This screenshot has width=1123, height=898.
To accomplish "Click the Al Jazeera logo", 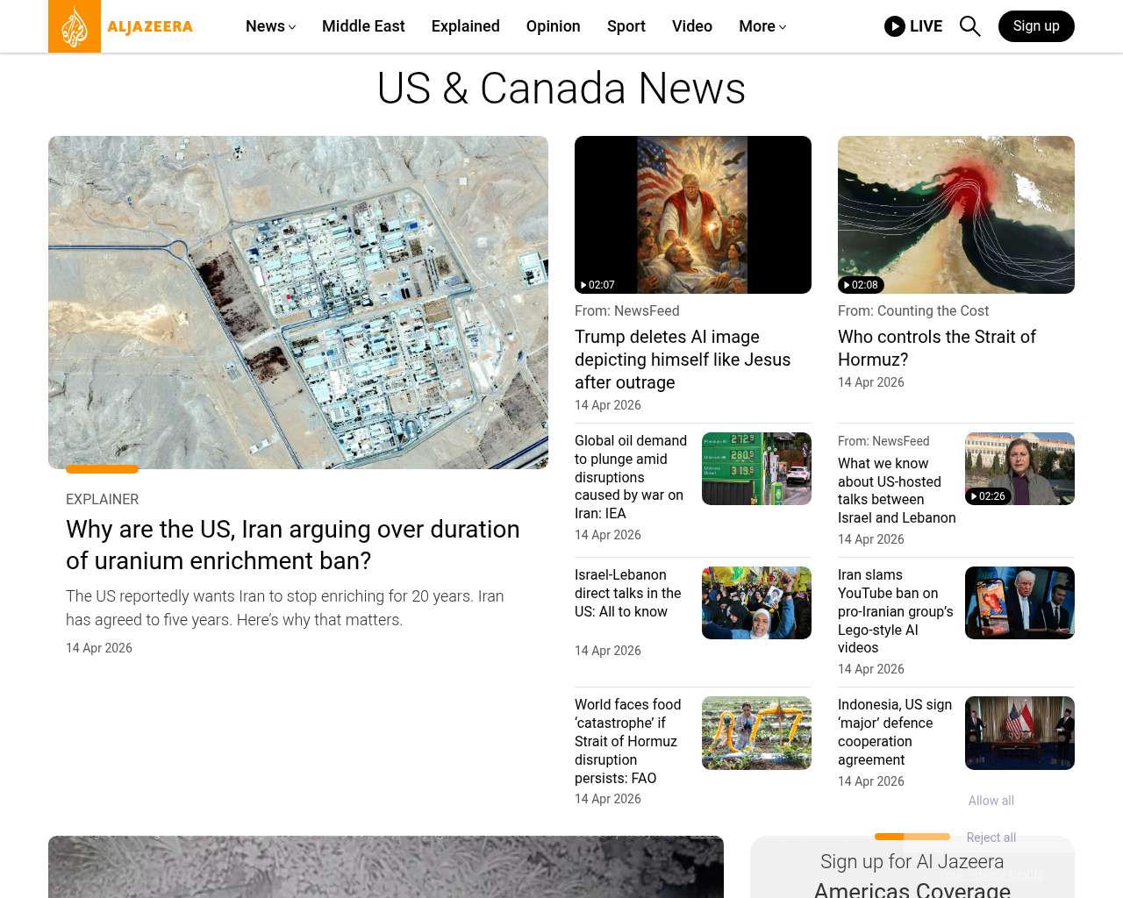I will pyautogui.click(x=121, y=26).
